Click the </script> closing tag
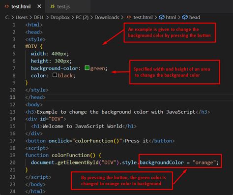 pyautogui.click(x=38, y=177)
